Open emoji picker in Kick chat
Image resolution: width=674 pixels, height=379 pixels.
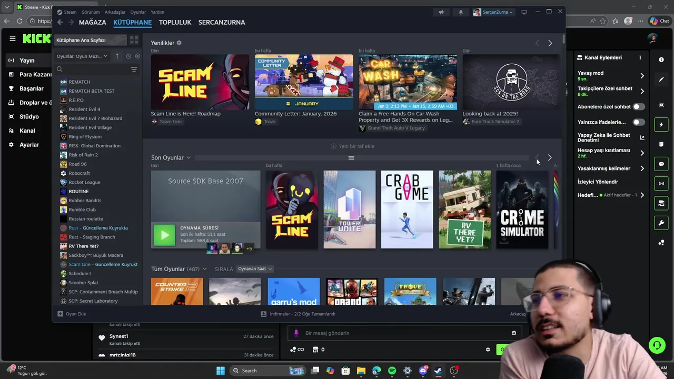514,333
